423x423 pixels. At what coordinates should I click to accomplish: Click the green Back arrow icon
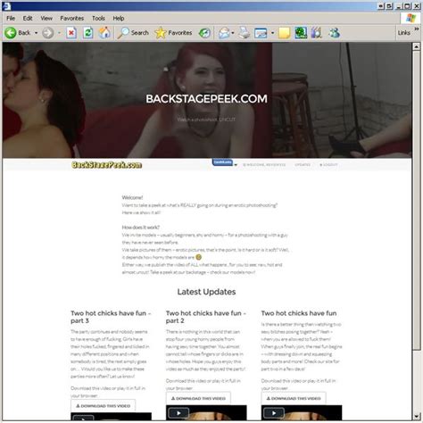(11, 33)
